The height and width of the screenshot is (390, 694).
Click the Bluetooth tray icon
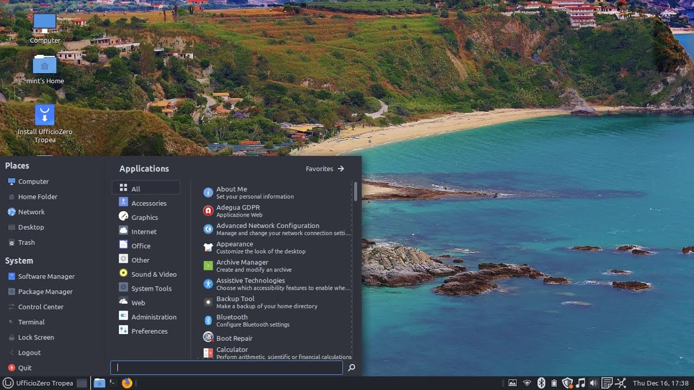pos(541,383)
